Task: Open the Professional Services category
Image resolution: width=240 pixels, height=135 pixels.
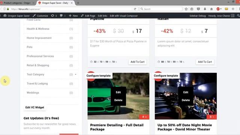Action: tap(40, 56)
